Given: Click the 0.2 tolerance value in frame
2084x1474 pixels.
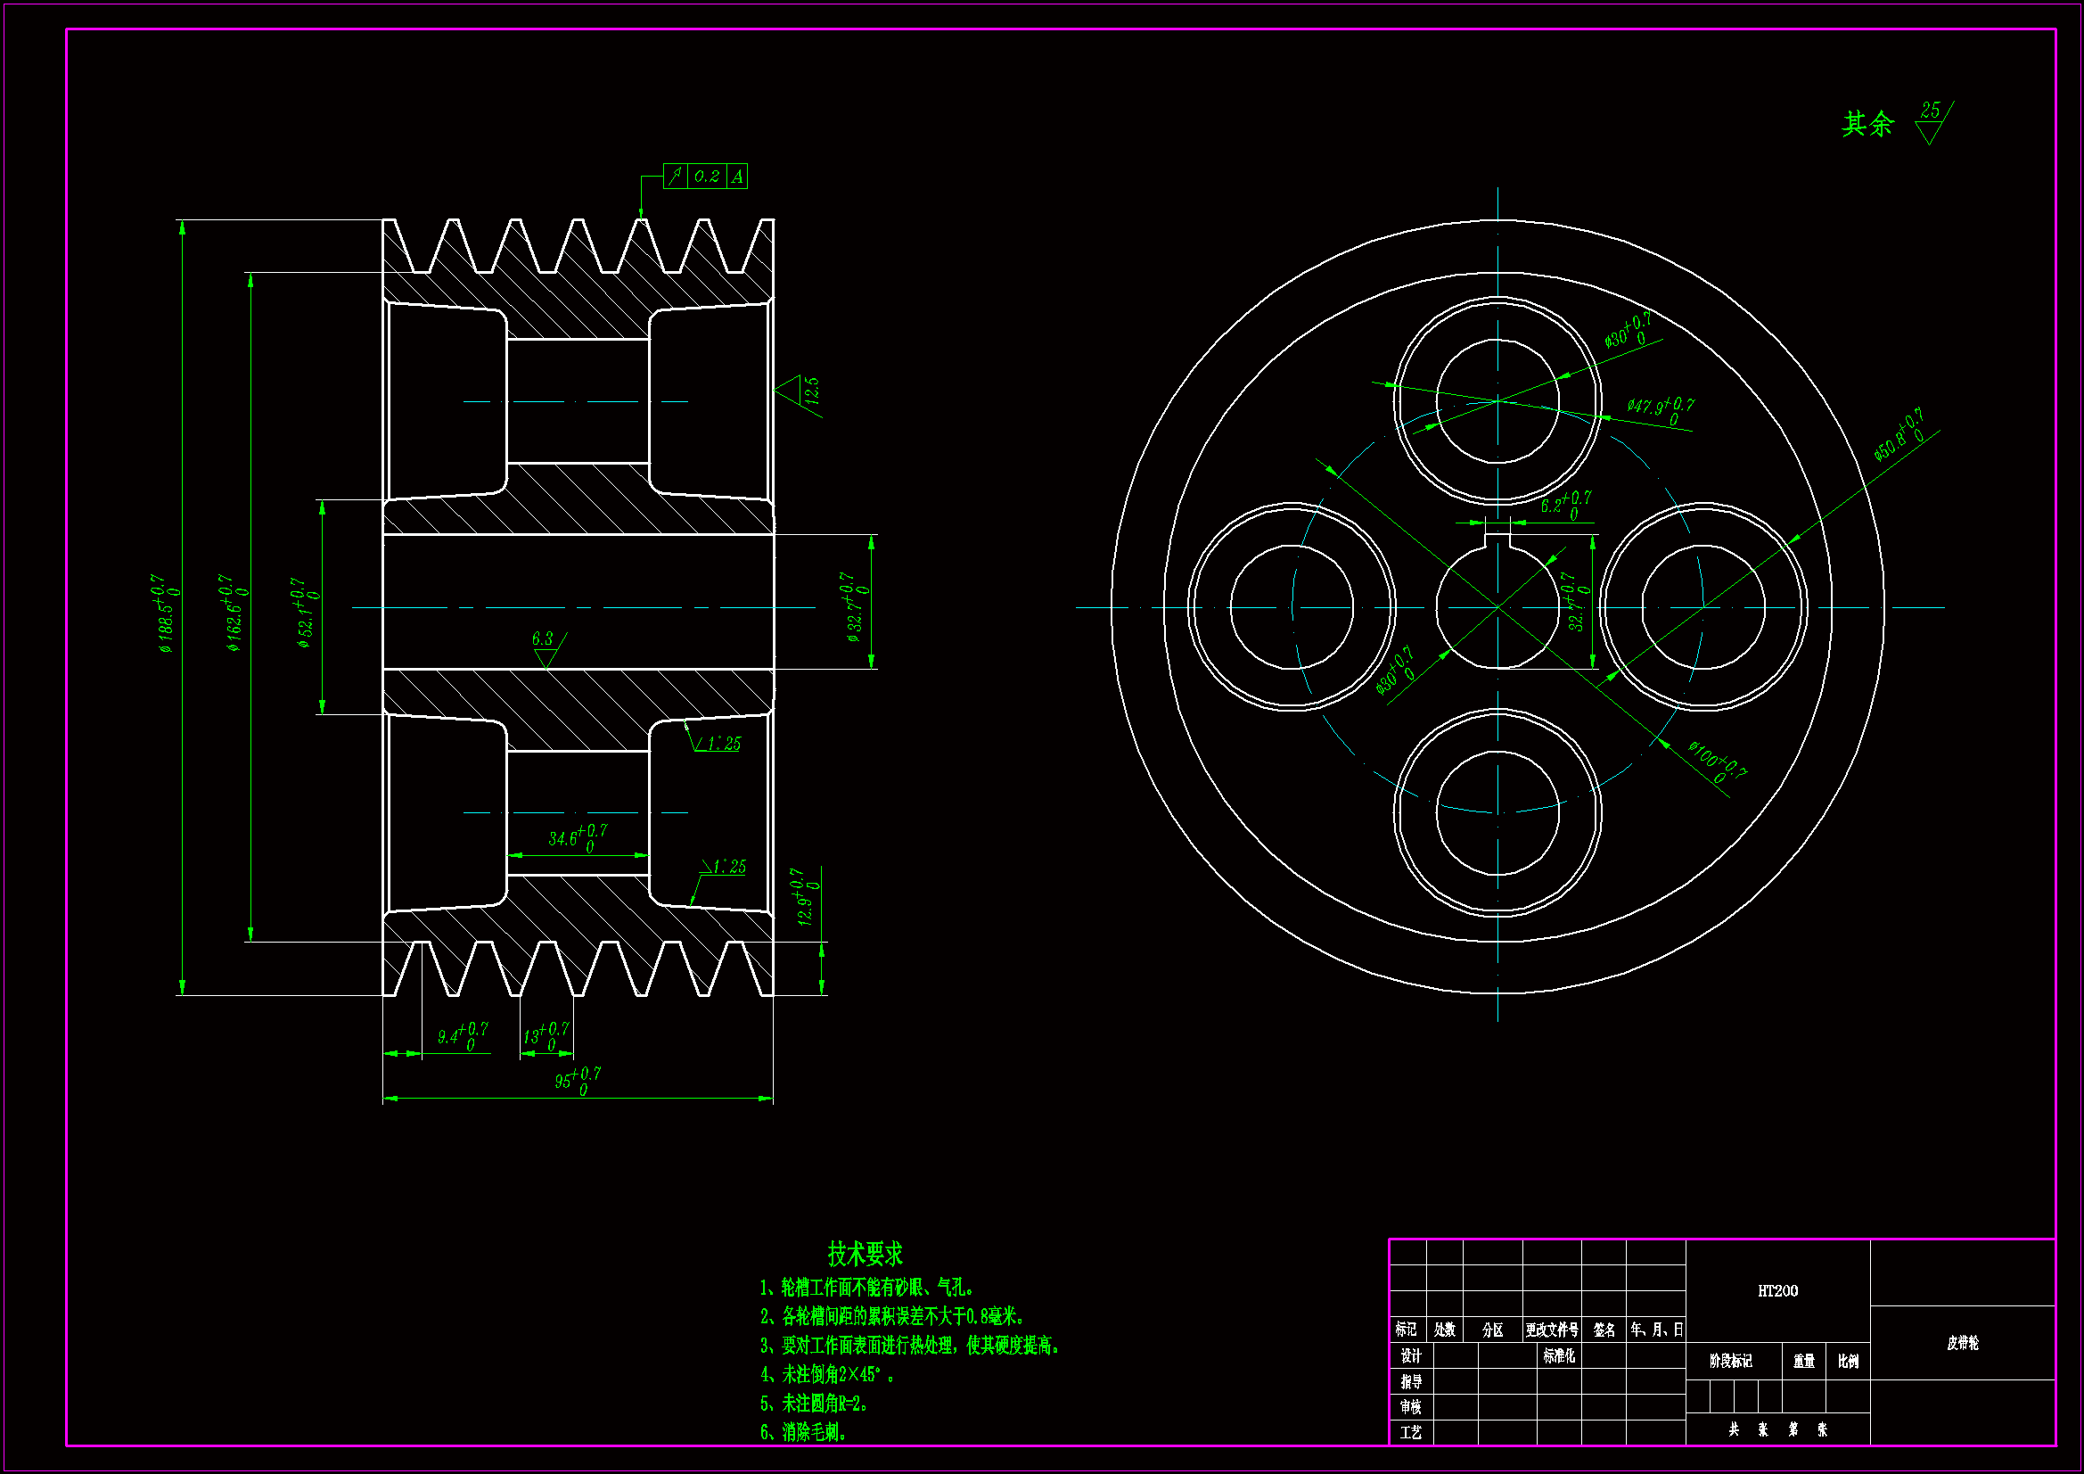Looking at the screenshot, I should 706,177.
